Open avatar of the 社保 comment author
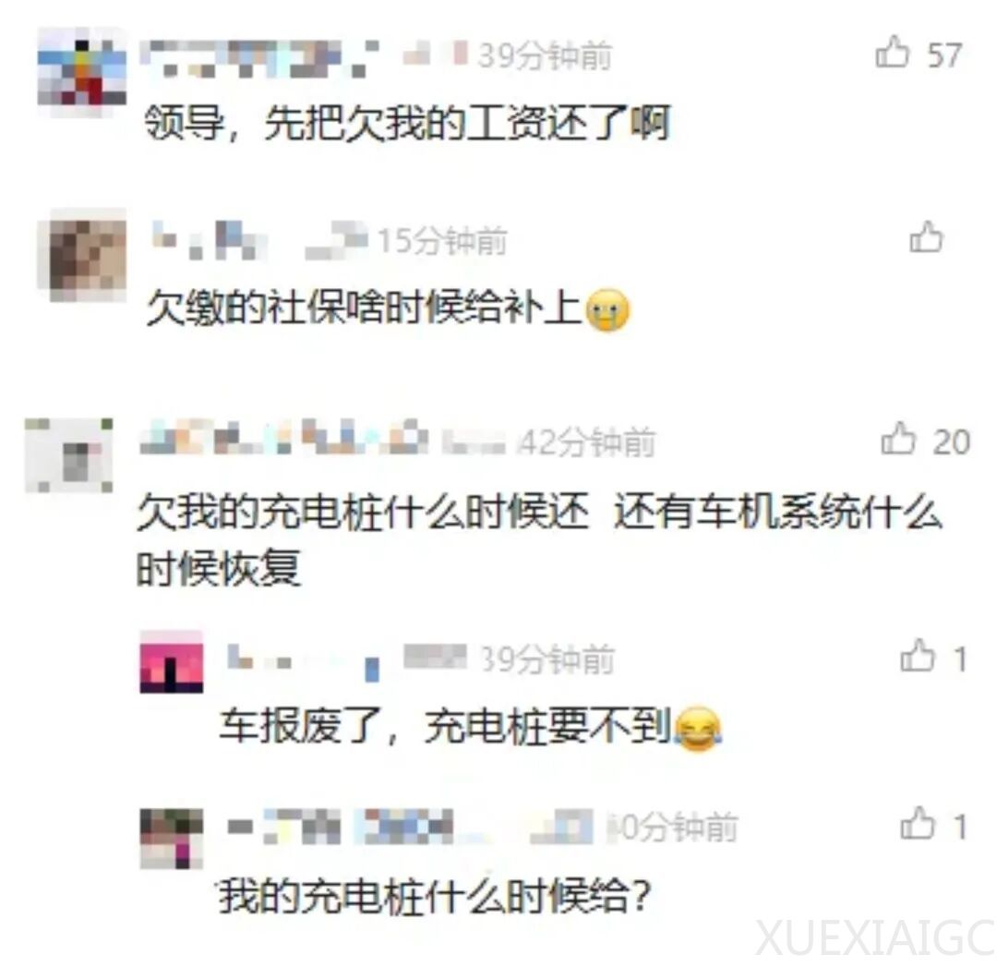The image size is (997, 967). (88, 255)
